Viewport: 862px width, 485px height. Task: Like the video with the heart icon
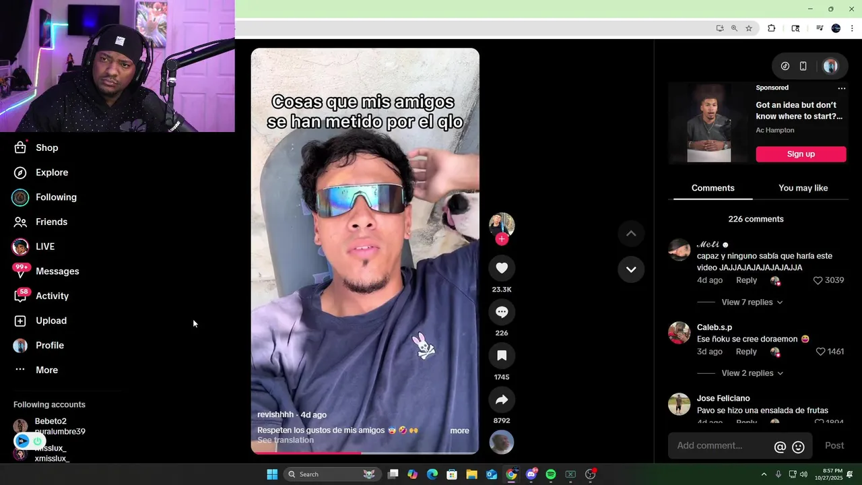click(x=502, y=268)
